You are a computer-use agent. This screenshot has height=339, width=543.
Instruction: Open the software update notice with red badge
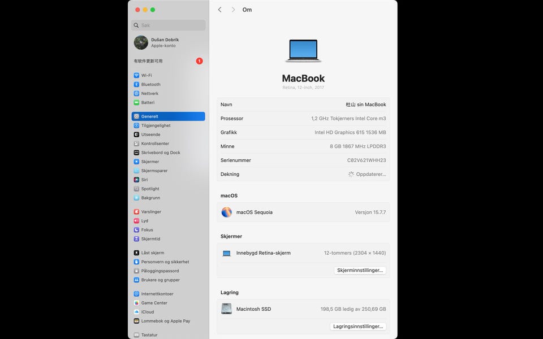point(169,61)
